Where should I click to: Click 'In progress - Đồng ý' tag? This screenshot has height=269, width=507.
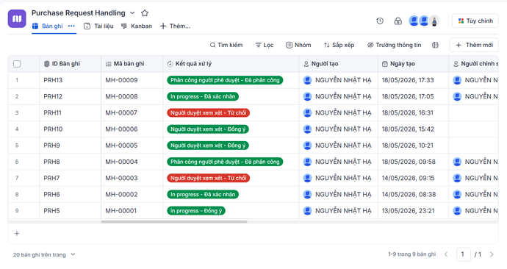pyautogui.click(x=196, y=211)
